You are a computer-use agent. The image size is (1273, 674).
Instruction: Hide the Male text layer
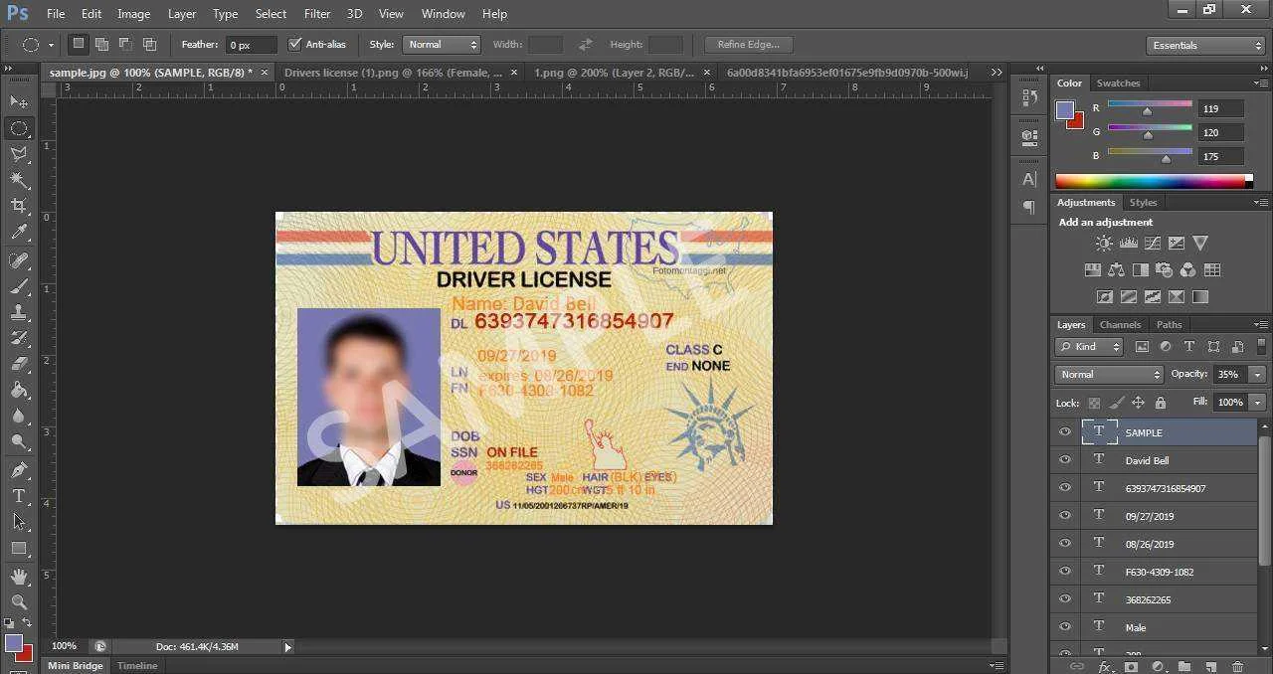[x=1065, y=626]
